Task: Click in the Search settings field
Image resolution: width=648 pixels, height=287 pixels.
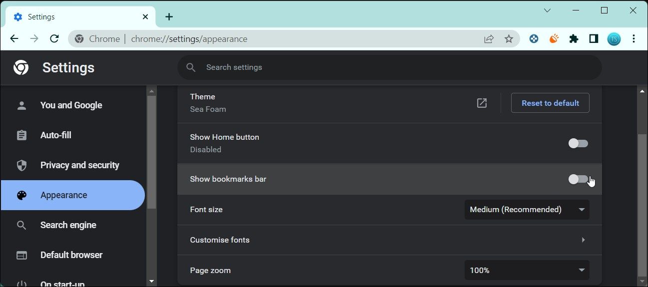Action: [x=390, y=67]
